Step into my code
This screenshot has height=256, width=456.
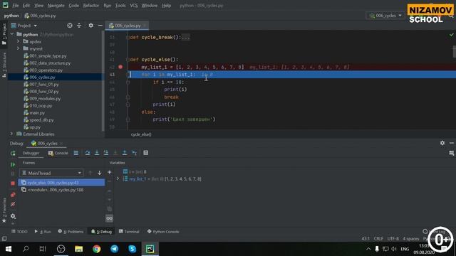click(106, 153)
